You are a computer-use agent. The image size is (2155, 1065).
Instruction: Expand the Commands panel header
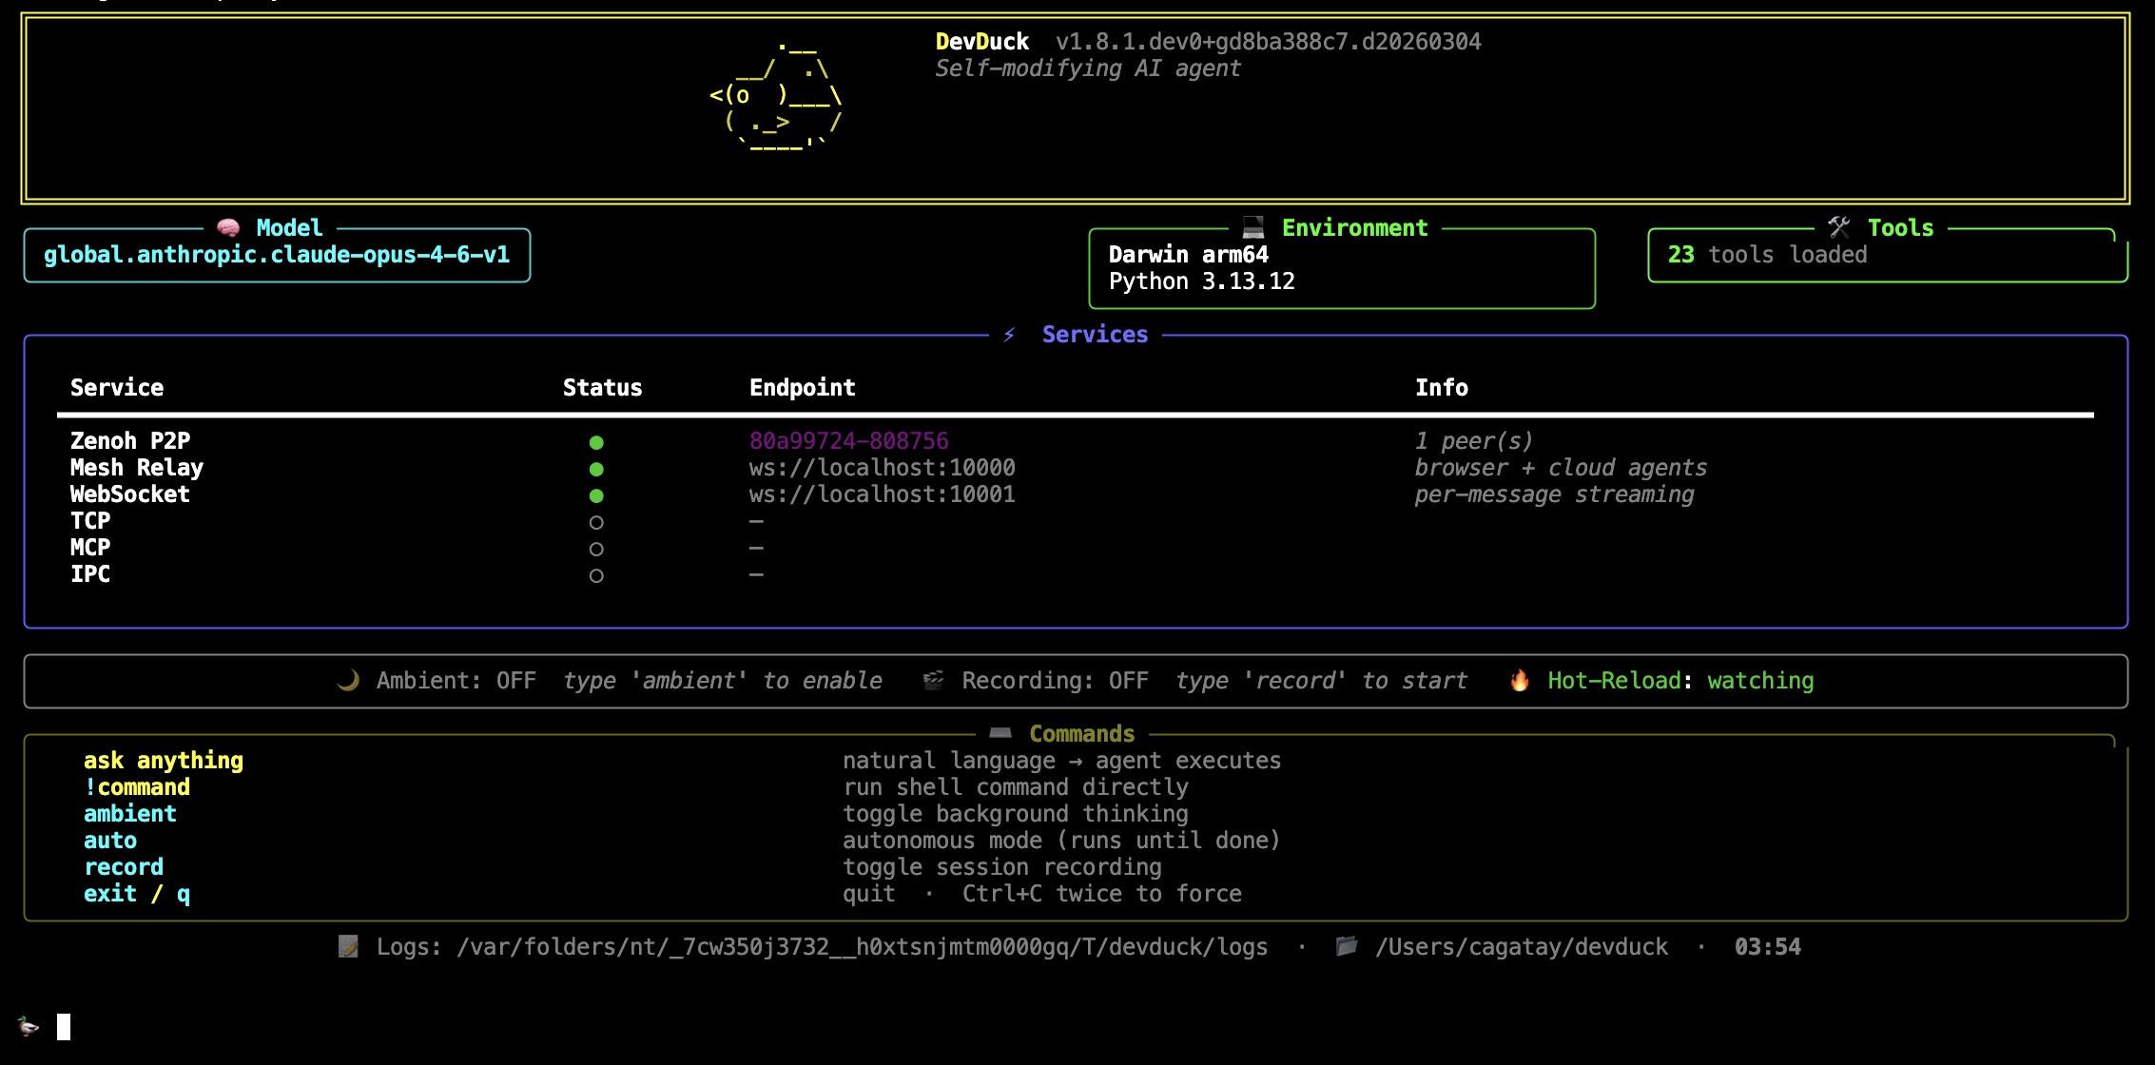coord(1080,733)
